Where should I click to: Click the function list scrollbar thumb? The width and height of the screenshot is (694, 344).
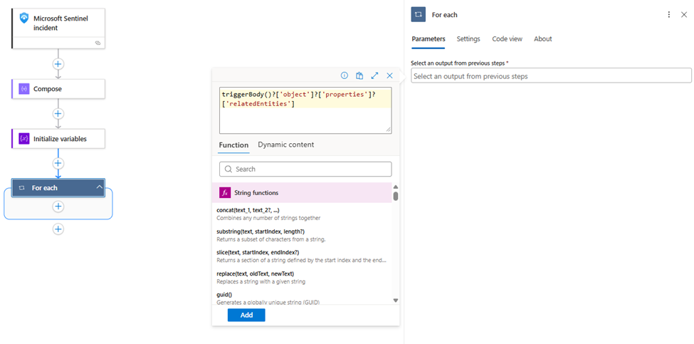(396, 196)
